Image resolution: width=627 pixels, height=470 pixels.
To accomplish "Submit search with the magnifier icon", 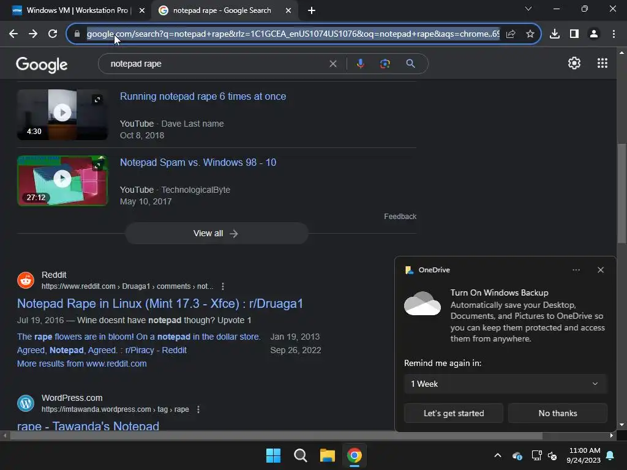I will [x=410, y=64].
